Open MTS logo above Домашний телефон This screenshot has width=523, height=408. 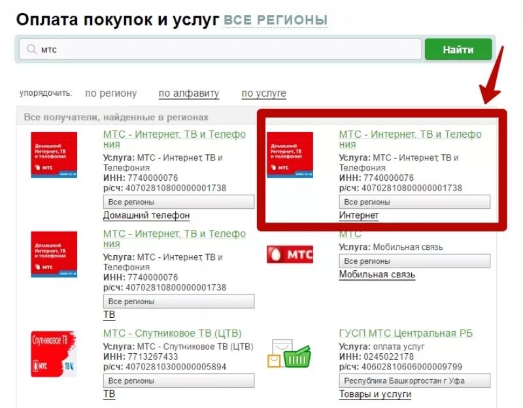click(54, 155)
